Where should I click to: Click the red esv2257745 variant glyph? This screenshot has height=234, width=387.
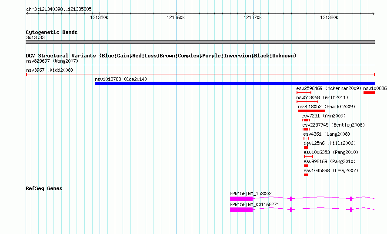point(306,129)
